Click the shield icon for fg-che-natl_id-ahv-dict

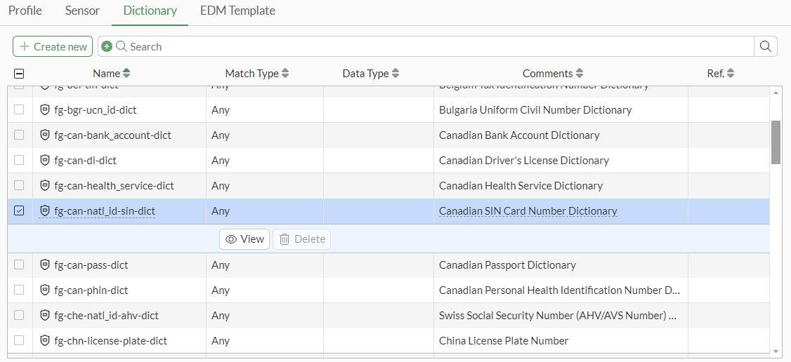tap(45, 316)
